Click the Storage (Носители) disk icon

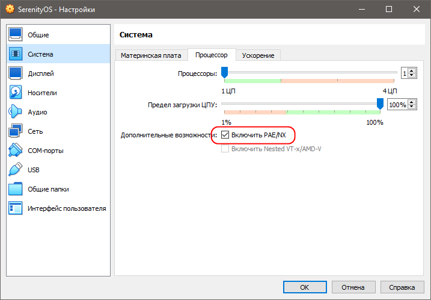16,93
